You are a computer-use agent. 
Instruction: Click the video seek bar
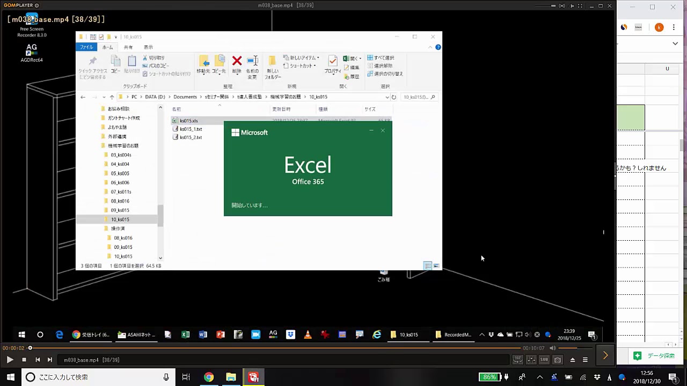pos(268,348)
